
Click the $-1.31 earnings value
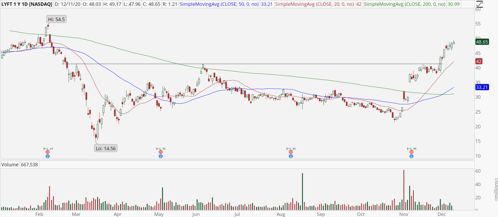161,149
